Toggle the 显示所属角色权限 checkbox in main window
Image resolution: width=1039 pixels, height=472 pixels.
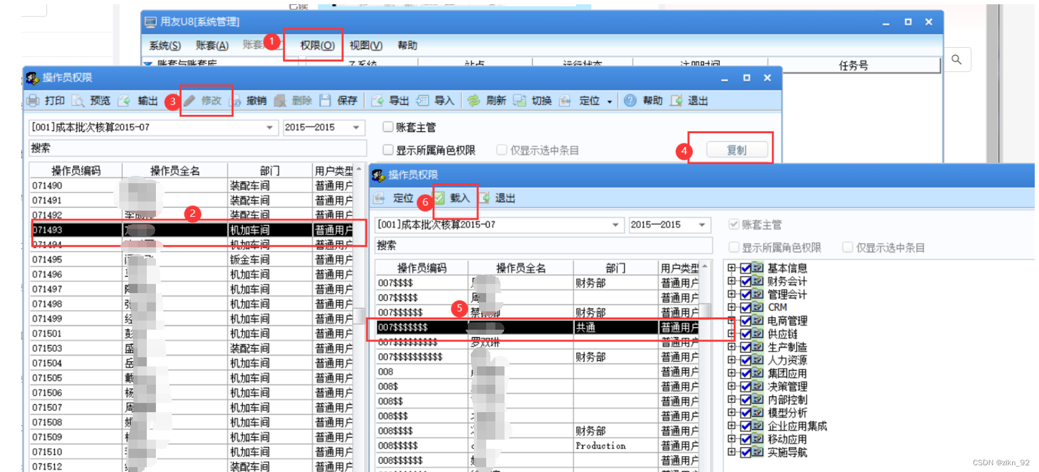point(388,150)
